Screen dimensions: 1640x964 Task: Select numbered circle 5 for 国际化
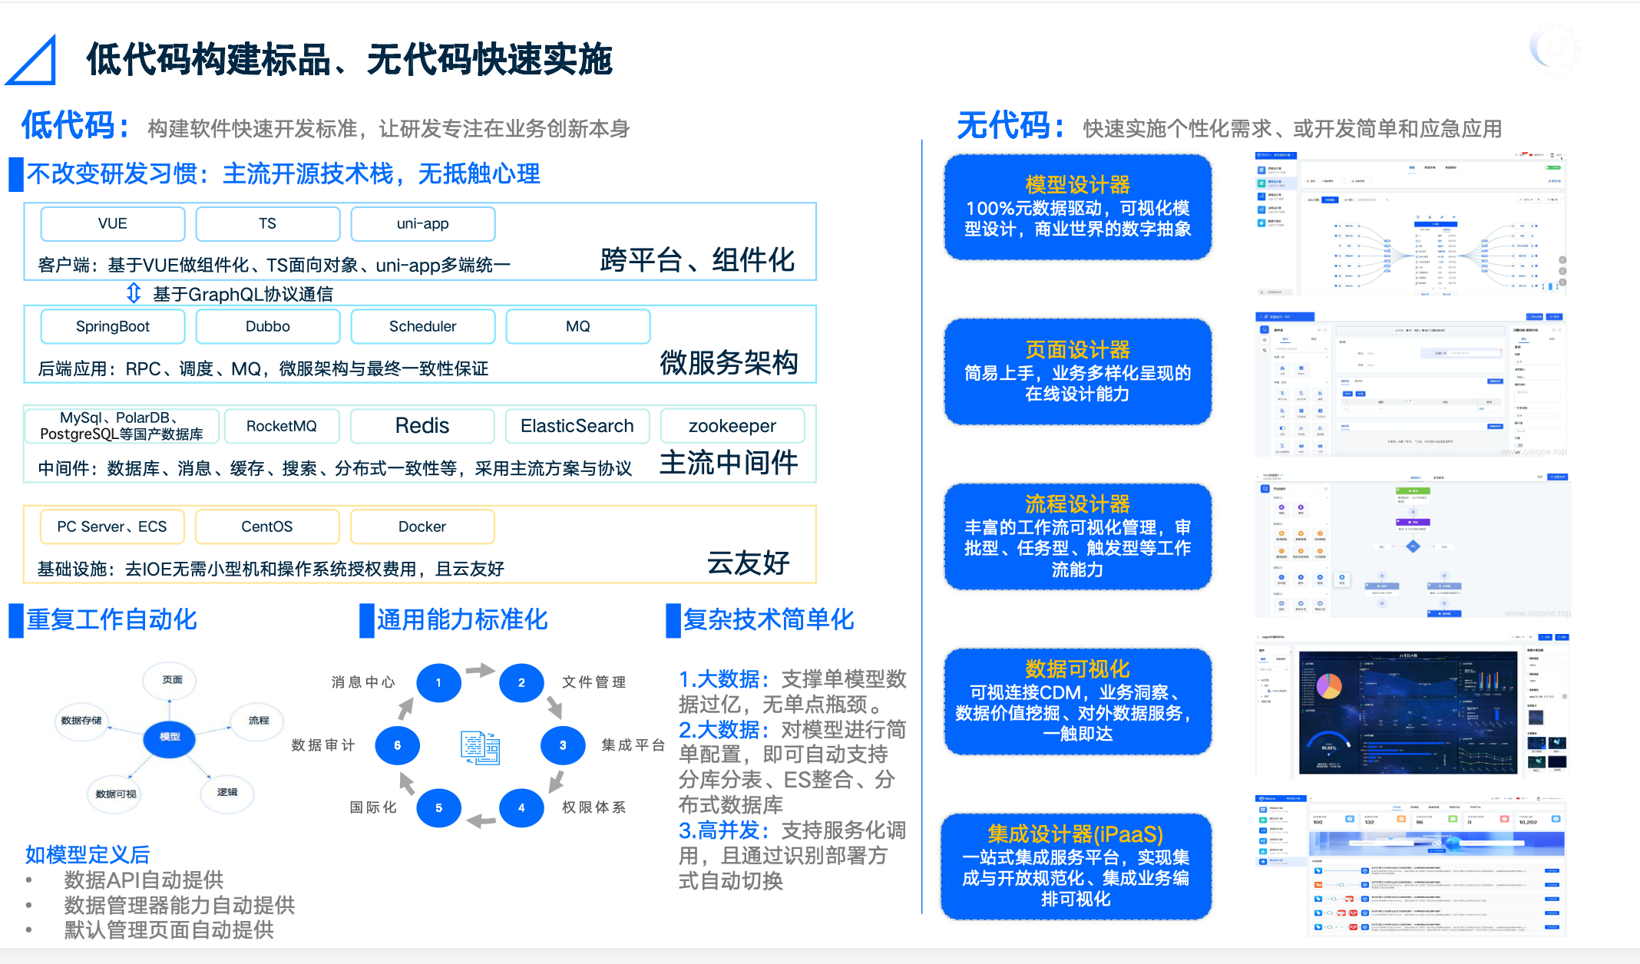point(438,807)
